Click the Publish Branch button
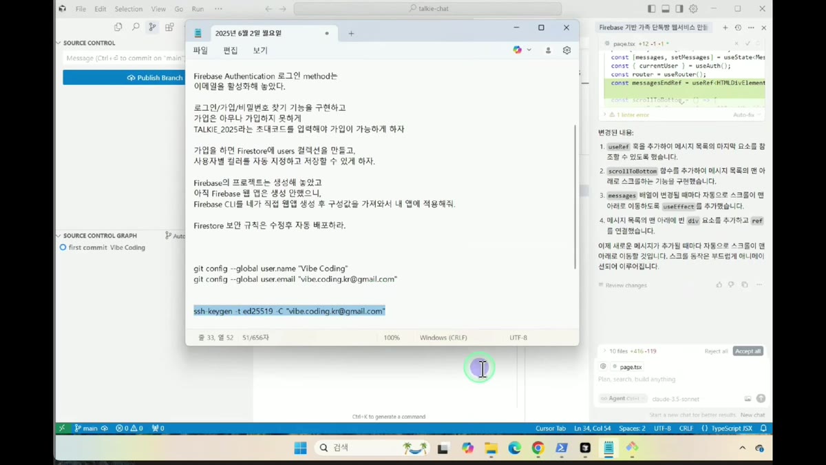 (124, 78)
